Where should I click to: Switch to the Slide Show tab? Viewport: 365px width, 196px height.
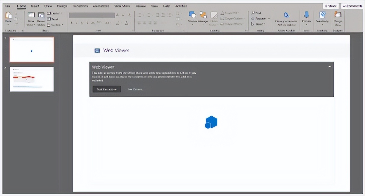(x=122, y=6)
